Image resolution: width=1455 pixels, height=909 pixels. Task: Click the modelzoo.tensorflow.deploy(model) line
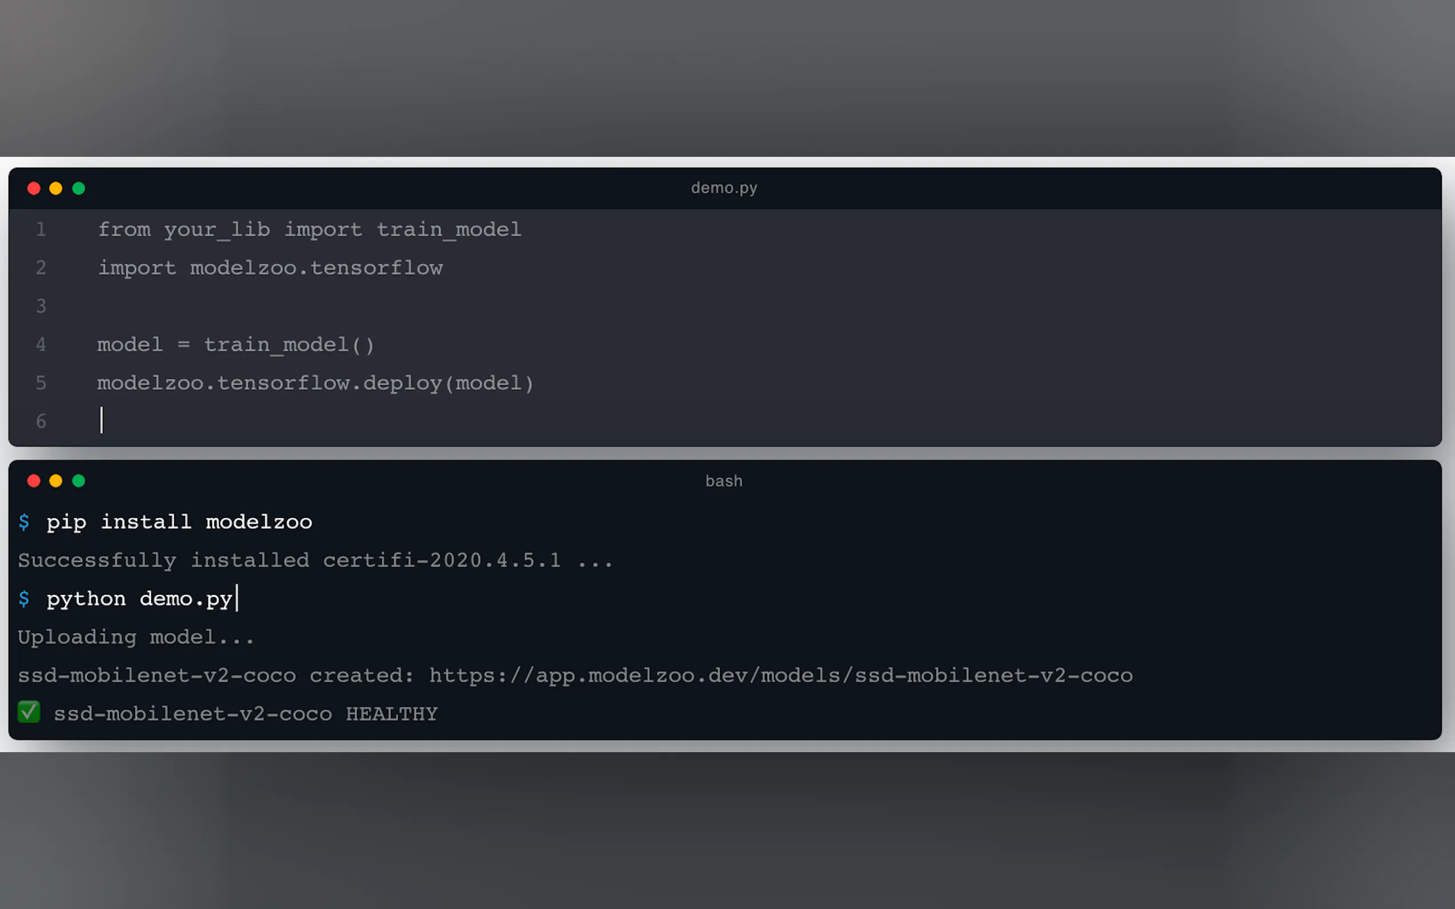[316, 383]
